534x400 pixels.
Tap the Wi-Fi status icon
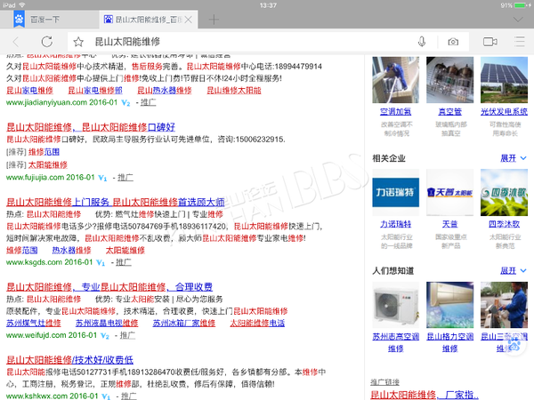pos(22,5)
